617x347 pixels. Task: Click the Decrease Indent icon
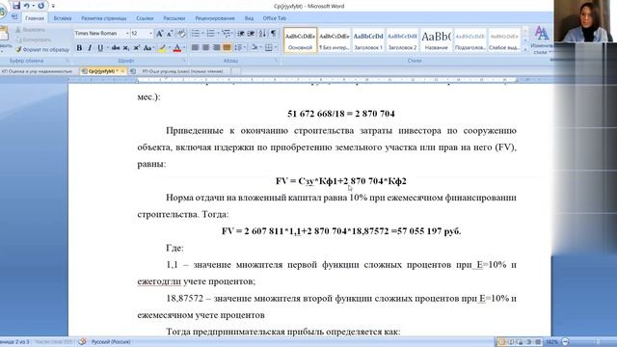[241, 34]
